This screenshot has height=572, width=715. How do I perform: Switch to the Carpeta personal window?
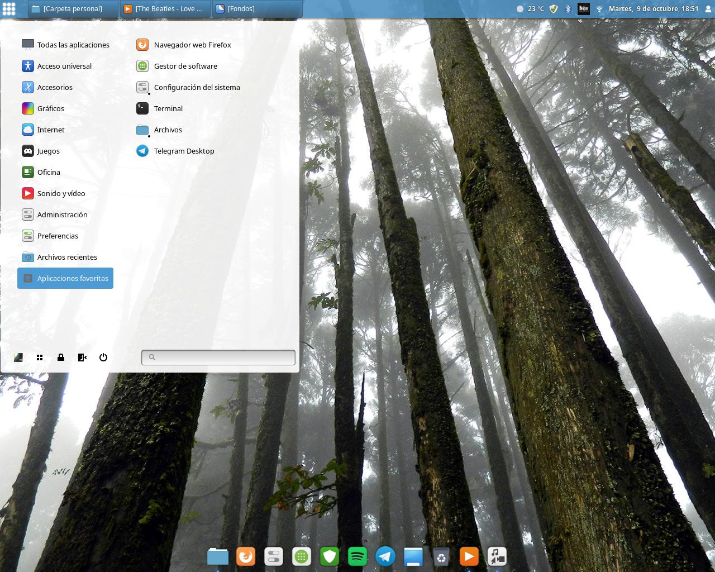point(73,9)
